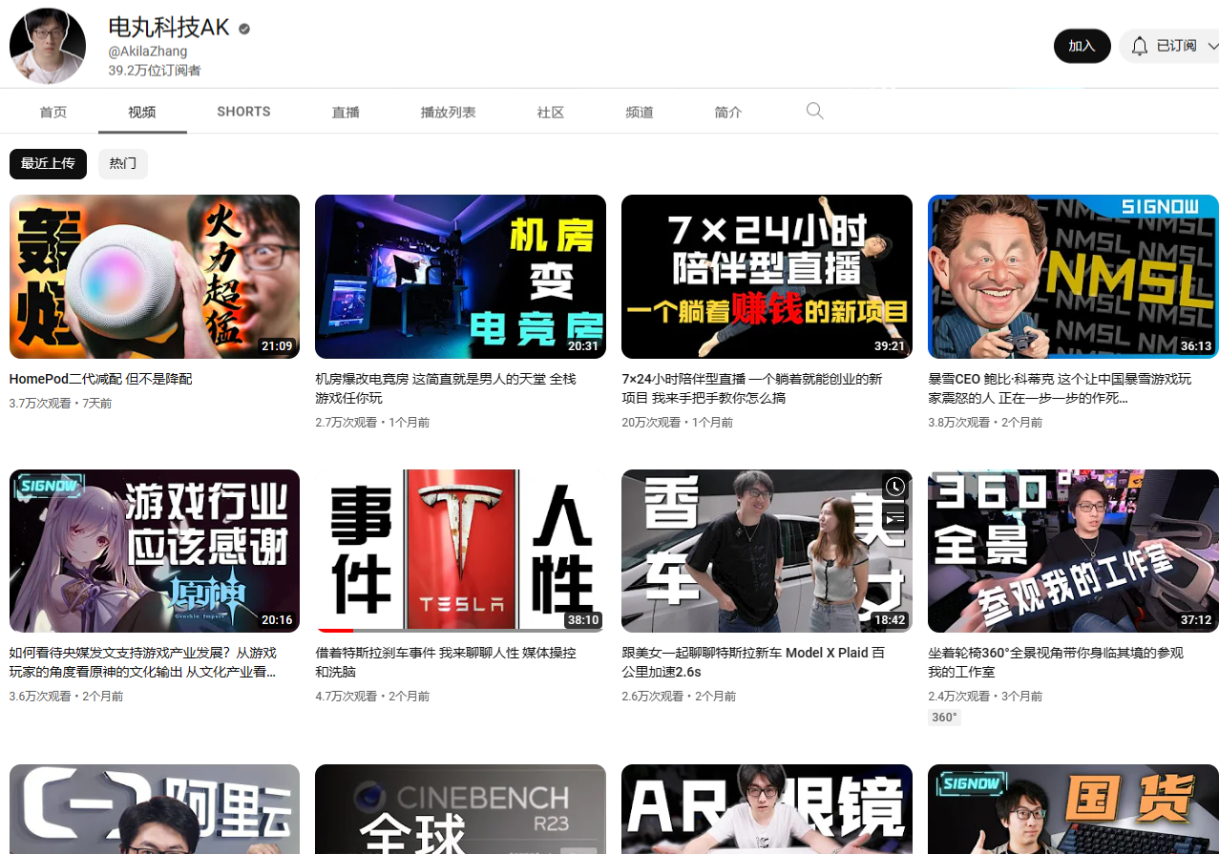Click title 跟美女一起聊聊特斯拉新车
Screen dimensions: 1219x854
(753, 662)
